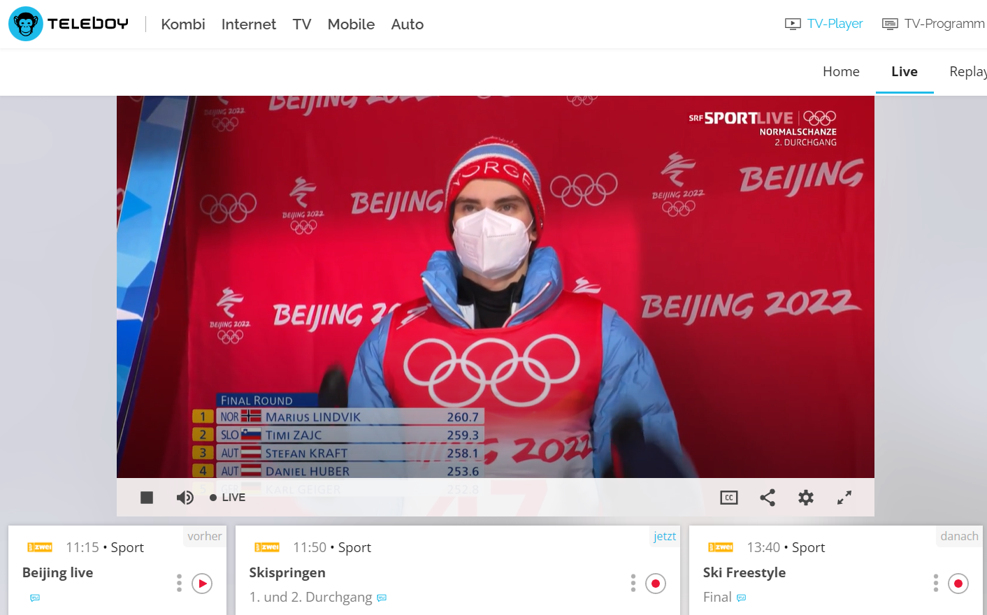987x615 pixels.
Task: Click SRF zwei logo on Beijing live card
Action: coord(40,547)
